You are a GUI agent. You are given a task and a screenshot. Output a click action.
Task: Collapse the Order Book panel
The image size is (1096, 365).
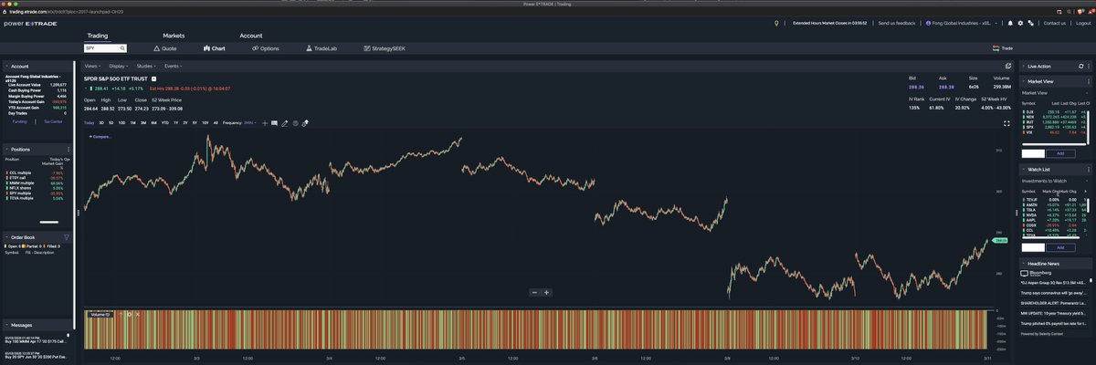pos(6,236)
